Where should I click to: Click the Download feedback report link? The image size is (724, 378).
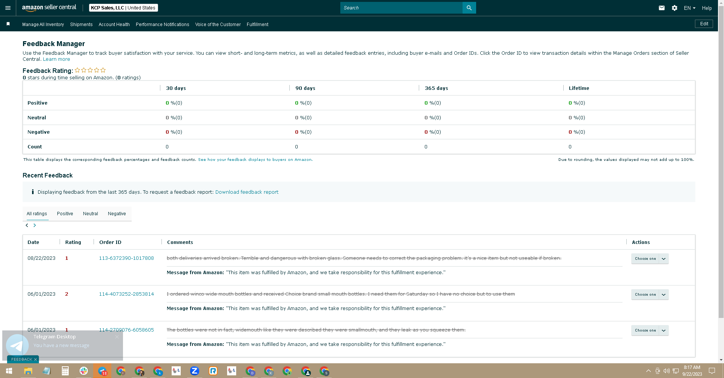point(247,192)
